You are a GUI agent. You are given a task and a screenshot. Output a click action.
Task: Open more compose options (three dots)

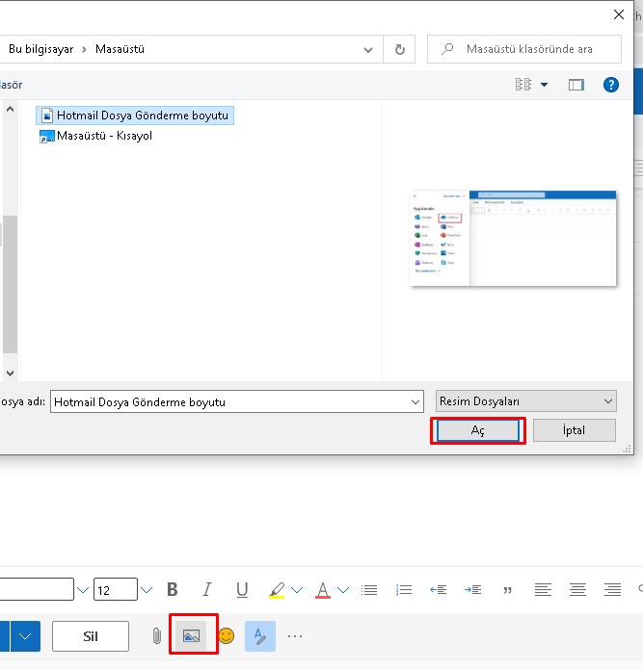pyautogui.click(x=295, y=636)
